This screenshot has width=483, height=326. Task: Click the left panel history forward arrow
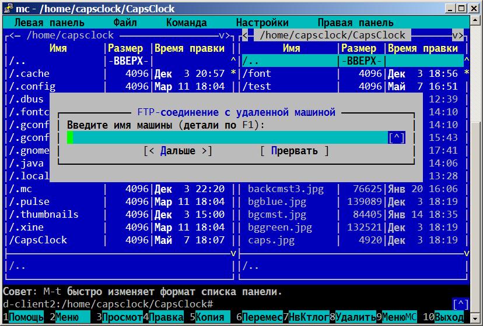228,36
